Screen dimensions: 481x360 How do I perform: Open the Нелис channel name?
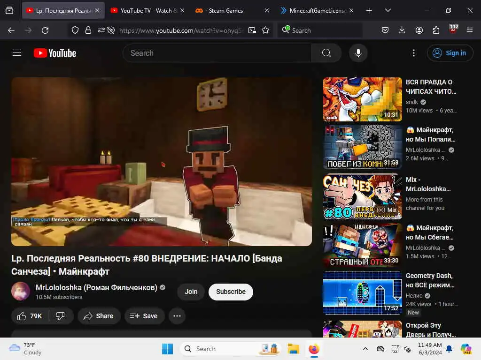414,295
